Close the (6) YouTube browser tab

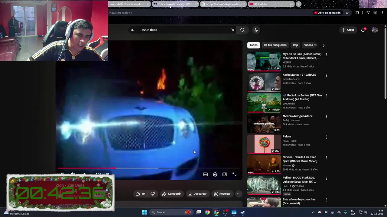[x=291, y=4]
